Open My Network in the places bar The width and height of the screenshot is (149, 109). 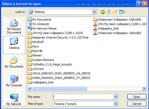coord(14,99)
